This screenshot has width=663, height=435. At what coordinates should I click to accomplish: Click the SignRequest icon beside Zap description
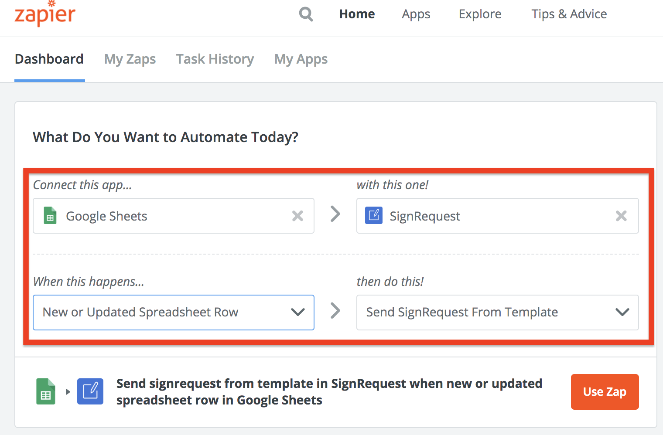click(90, 391)
